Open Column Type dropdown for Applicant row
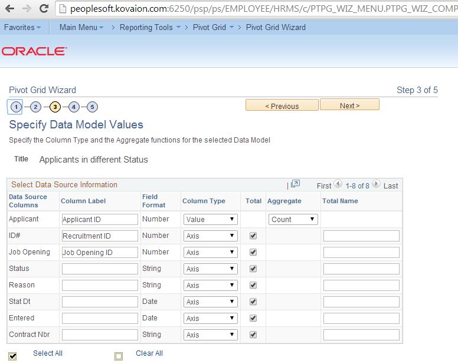The image size is (458, 364). point(210,220)
